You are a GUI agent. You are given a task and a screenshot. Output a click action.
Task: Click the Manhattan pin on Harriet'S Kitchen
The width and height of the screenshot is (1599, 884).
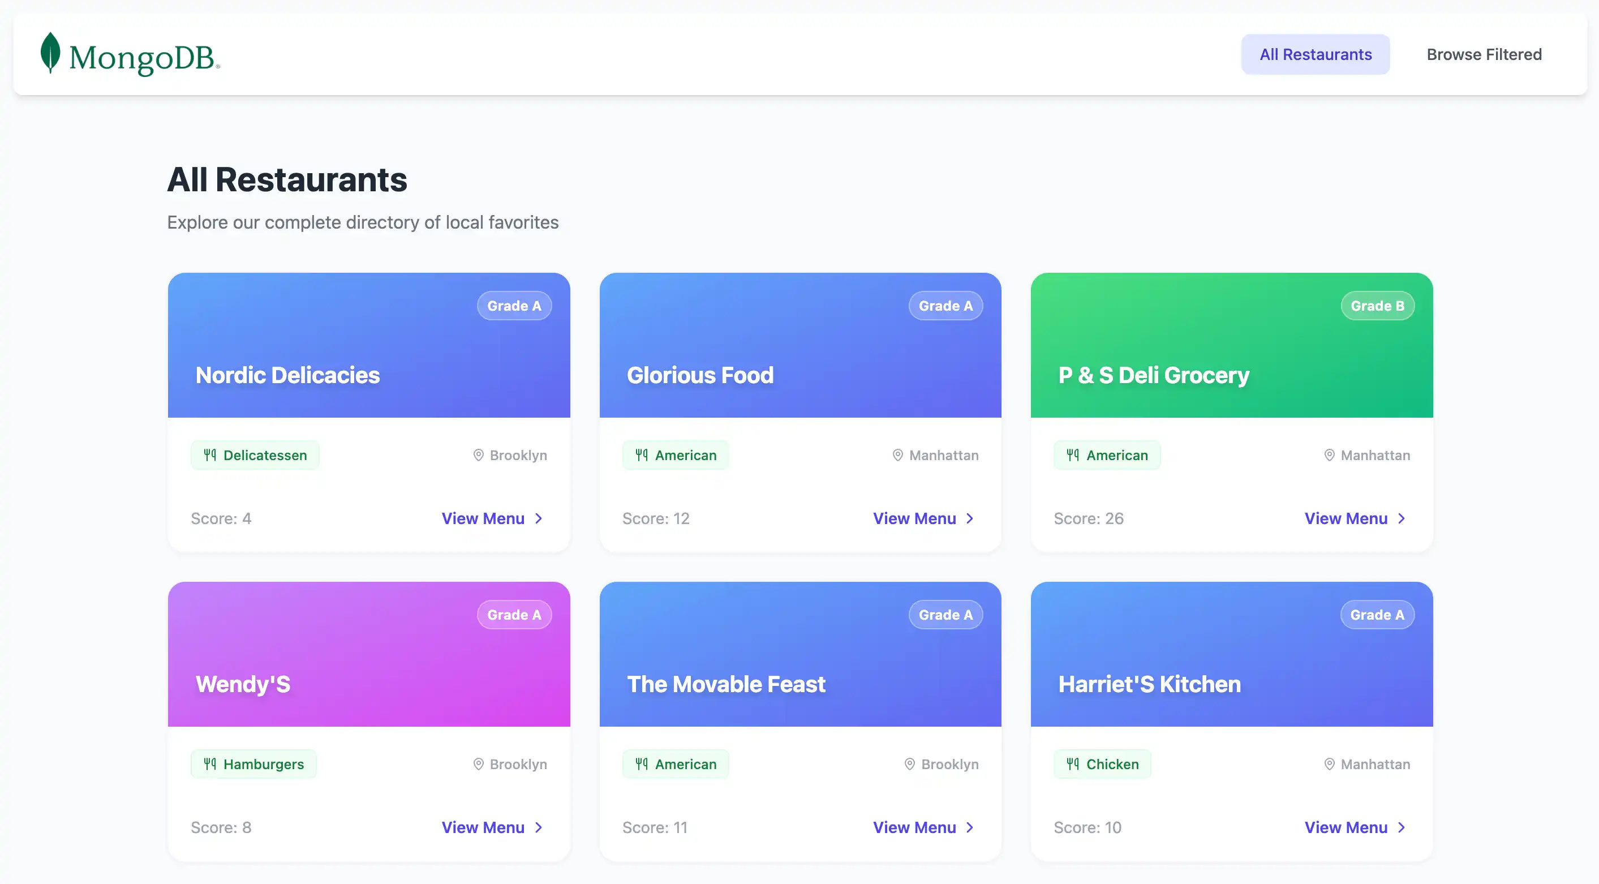(x=1329, y=763)
